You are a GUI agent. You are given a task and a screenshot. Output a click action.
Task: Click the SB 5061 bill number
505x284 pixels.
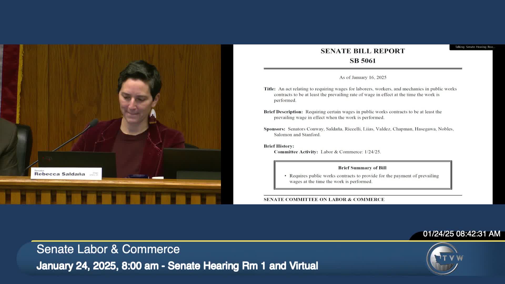click(362, 61)
